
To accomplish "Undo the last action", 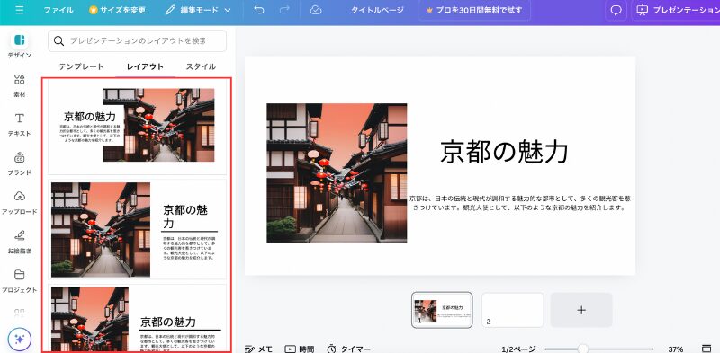I will tap(259, 10).
